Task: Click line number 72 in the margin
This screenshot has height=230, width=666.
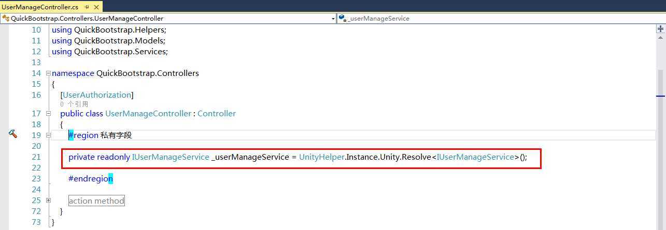Action: pyautogui.click(x=36, y=211)
